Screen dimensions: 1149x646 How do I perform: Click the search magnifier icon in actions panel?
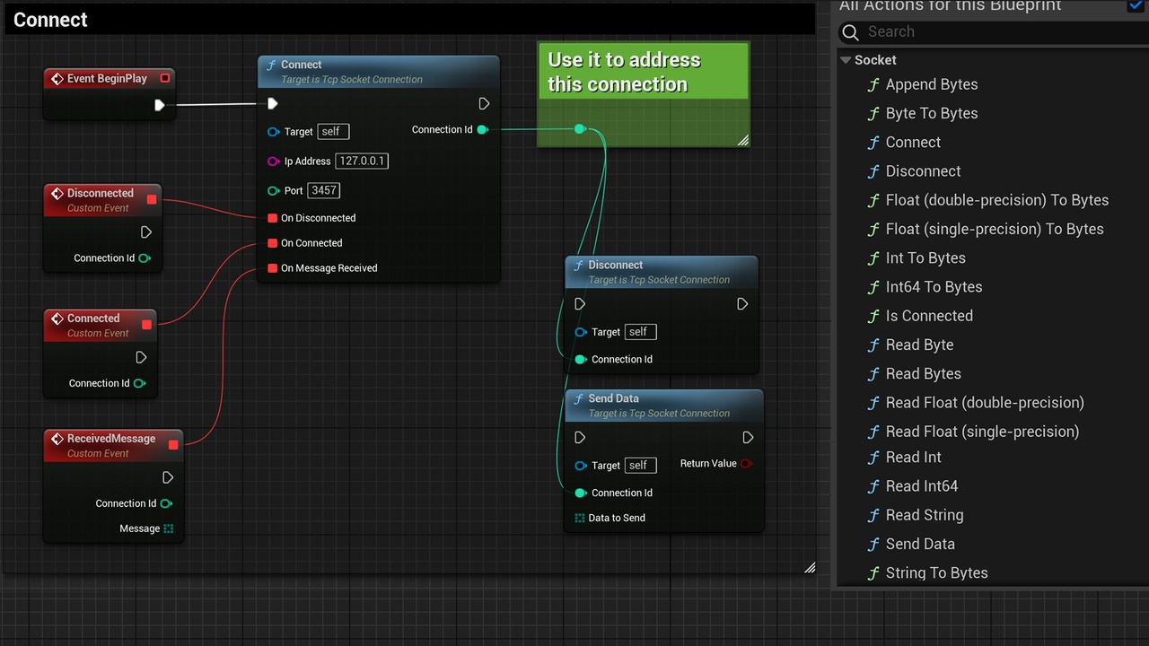point(851,32)
